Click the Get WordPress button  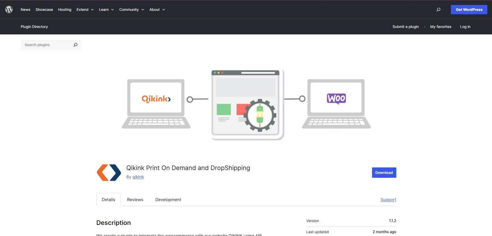click(469, 10)
